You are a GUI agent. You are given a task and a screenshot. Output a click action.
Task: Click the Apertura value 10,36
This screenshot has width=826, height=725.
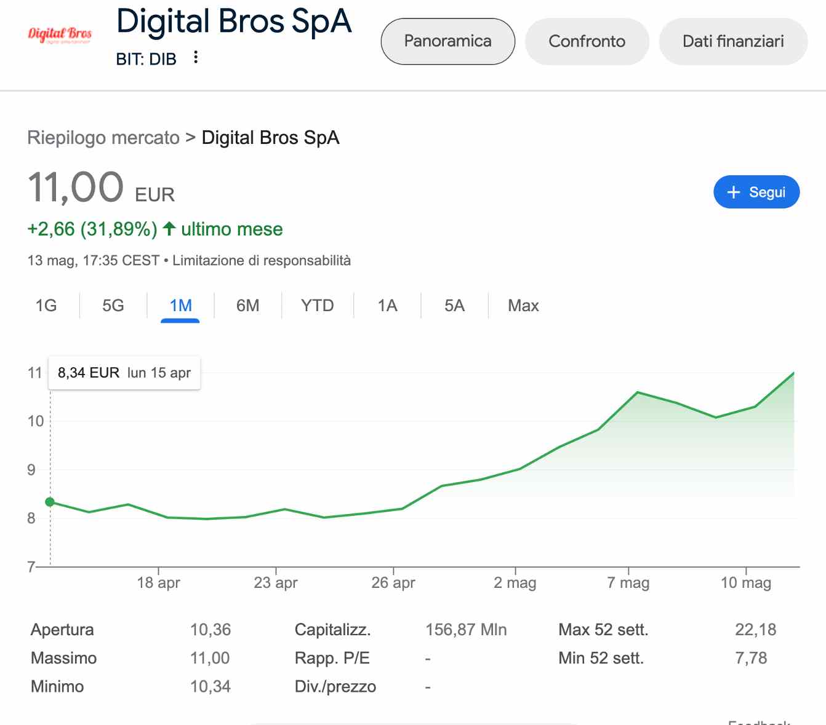pyautogui.click(x=211, y=630)
